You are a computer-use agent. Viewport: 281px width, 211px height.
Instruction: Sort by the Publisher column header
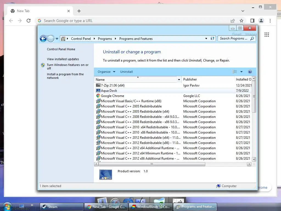coord(208,79)
